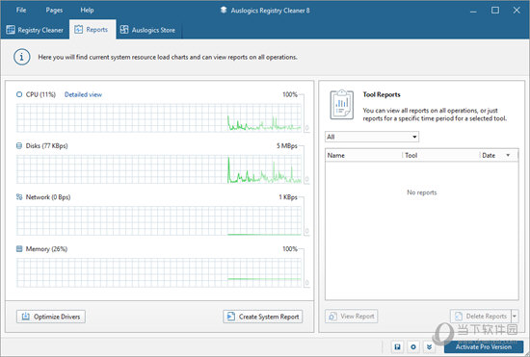Click Activate Pro Version button

[x=484, y=346]
